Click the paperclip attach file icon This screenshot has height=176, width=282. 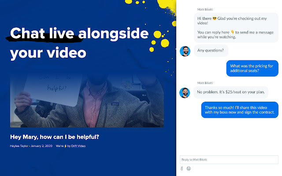[x=182, y=168]
